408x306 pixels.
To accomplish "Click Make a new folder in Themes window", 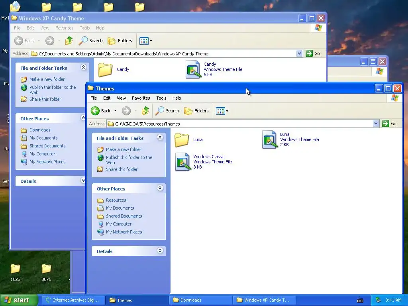I will [124, 149].
